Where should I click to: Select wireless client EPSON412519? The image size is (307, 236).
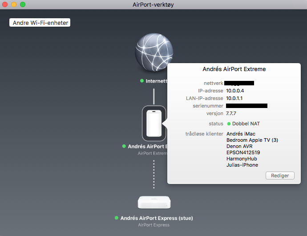[243, 152]
